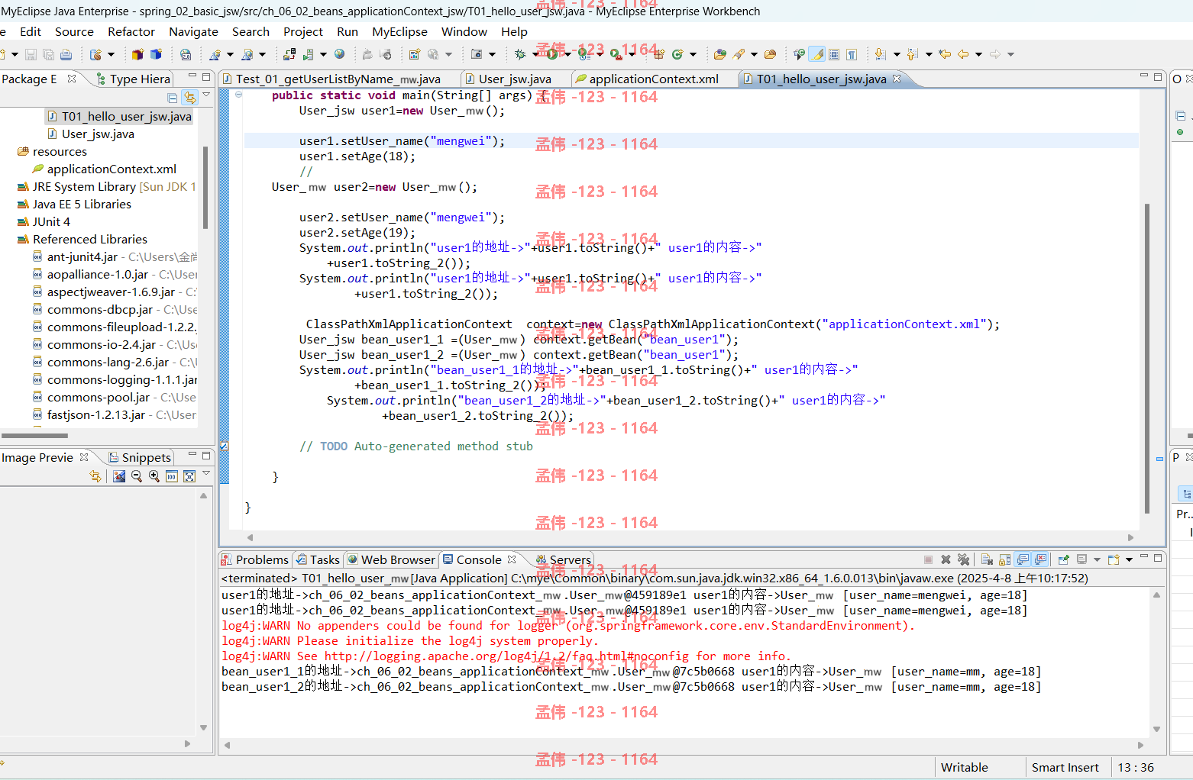Toggle Link with Editor in Package Explorer

pyautogui.click(x=189, y=98)
